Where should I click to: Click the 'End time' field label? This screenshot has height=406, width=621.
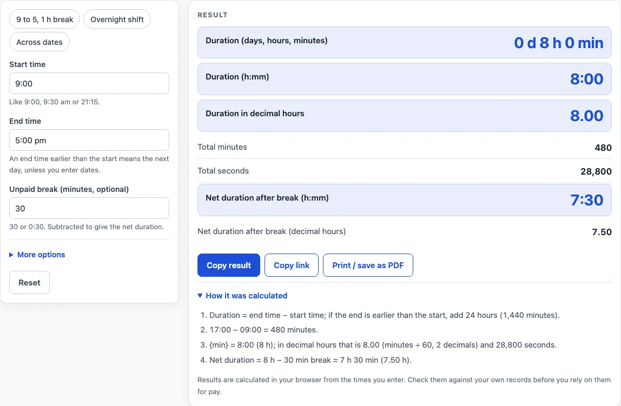[x=25, y=121]
